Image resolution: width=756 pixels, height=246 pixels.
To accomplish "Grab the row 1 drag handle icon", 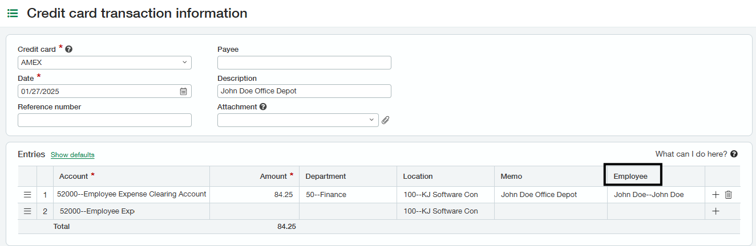I will pyautogui.click(x=27, y=195).
